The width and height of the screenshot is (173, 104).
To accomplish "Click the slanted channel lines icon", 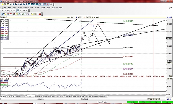I will click(8, 14).
